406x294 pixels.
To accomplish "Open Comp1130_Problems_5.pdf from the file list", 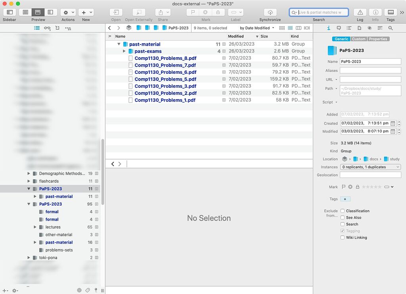I will coord(165,79).
